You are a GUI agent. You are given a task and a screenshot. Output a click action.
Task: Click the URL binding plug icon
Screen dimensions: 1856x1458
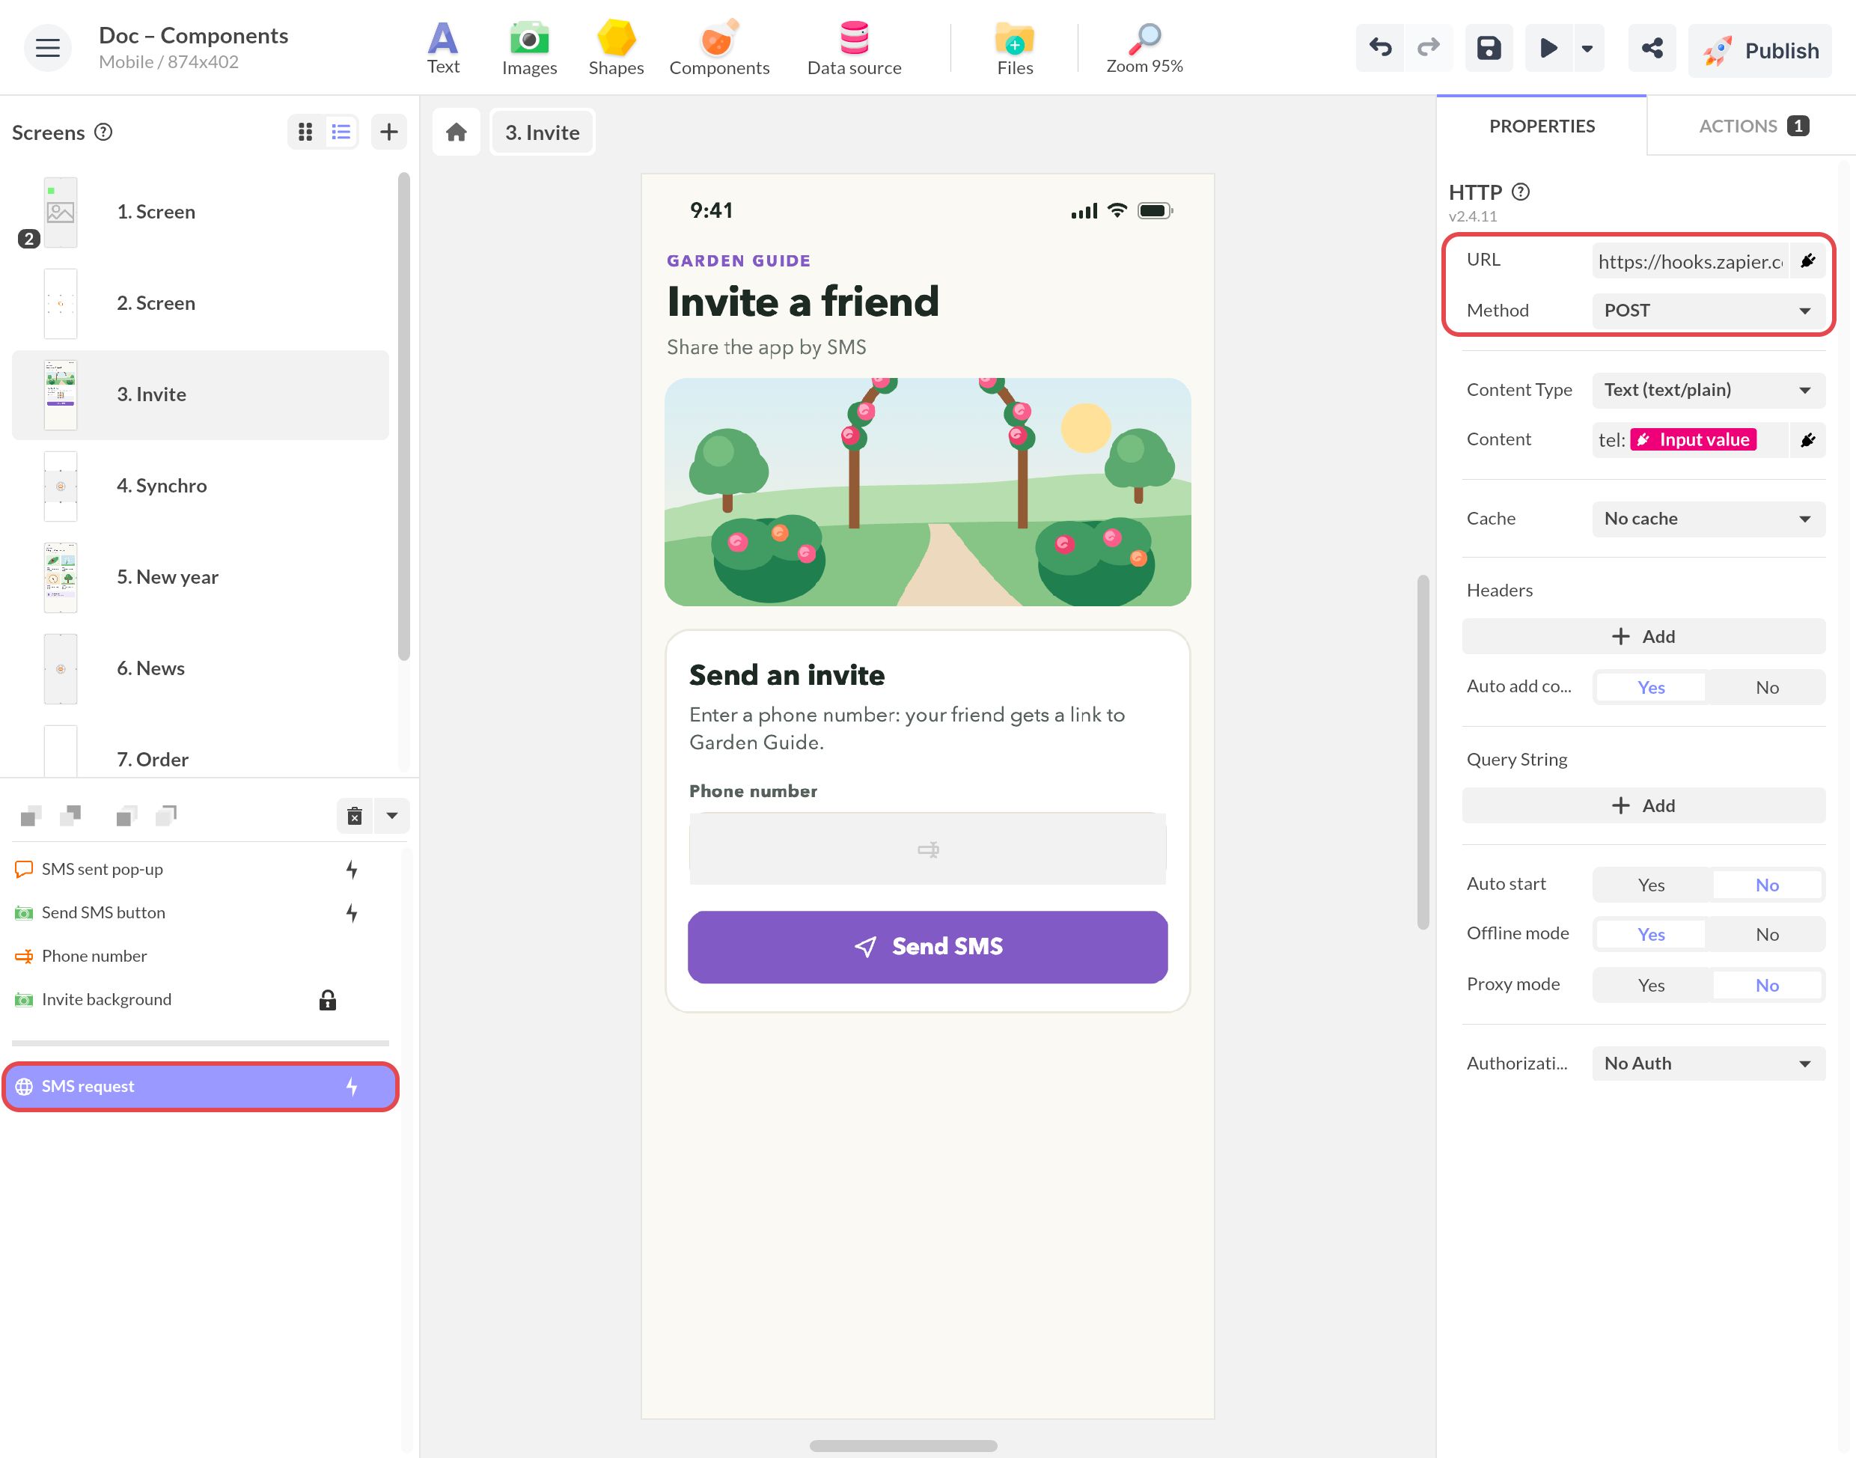[x=1807, y=261]
